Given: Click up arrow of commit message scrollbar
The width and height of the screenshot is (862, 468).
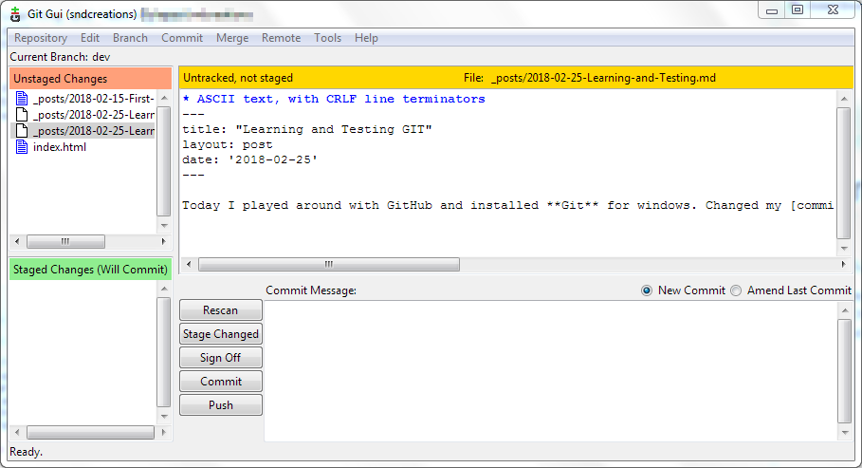Looking at the screenshot, I should point(845,310).
